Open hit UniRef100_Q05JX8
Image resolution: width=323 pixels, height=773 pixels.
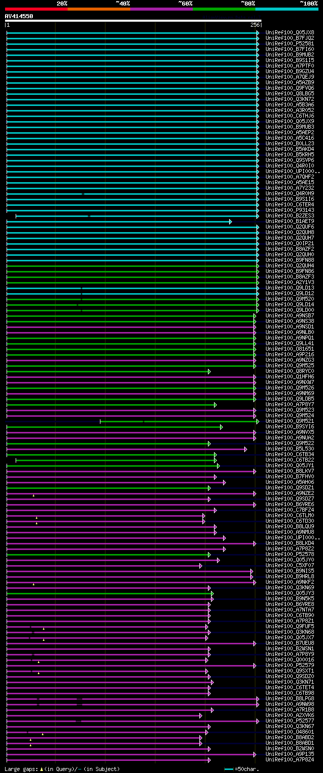coord(290,32)
